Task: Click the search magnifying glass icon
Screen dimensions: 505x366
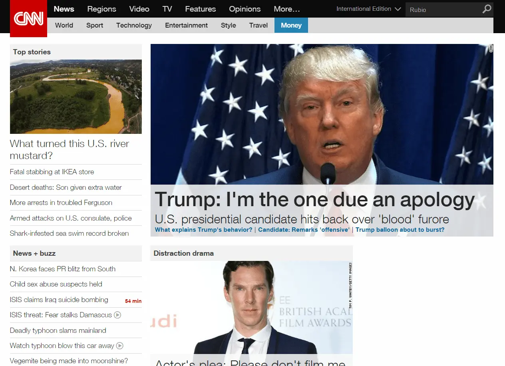Action: [487, 9]
